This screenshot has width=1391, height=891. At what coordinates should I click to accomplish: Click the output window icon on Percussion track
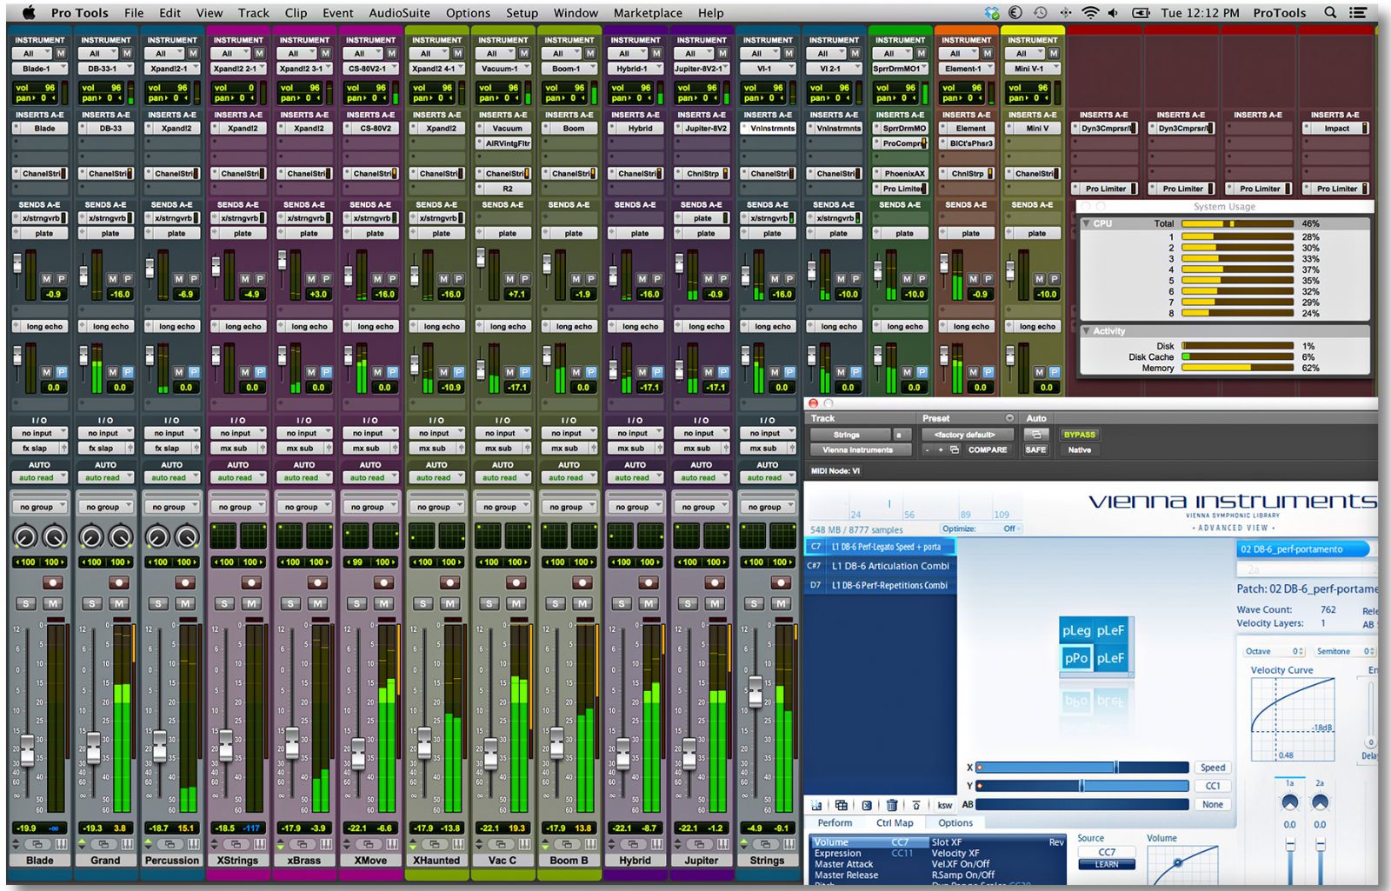[x=170, y=844]
